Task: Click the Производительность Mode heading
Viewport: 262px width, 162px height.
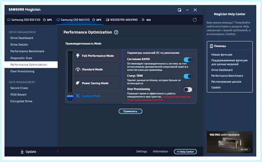Action: [x=83, y=44]
